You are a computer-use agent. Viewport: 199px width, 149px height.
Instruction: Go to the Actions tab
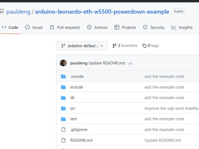point(97,27)
